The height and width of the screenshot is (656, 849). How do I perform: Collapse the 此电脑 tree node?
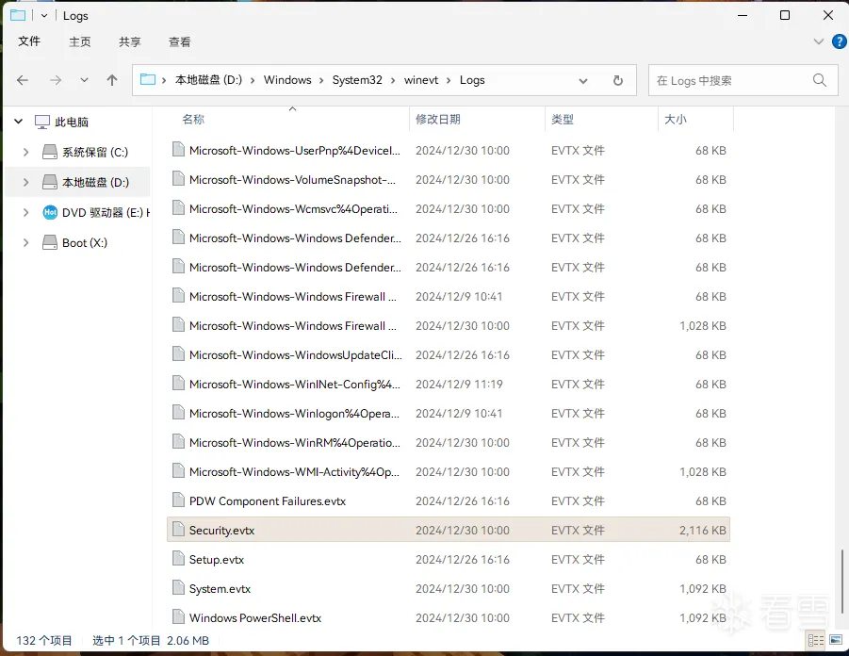click(19, 122)
